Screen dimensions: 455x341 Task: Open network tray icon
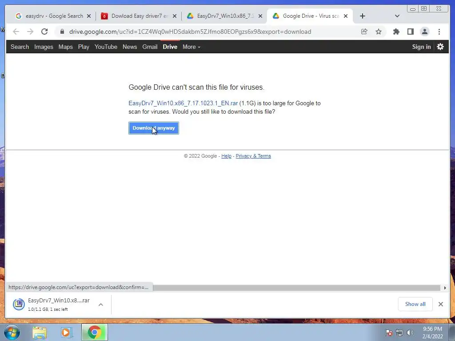(399, 333)
